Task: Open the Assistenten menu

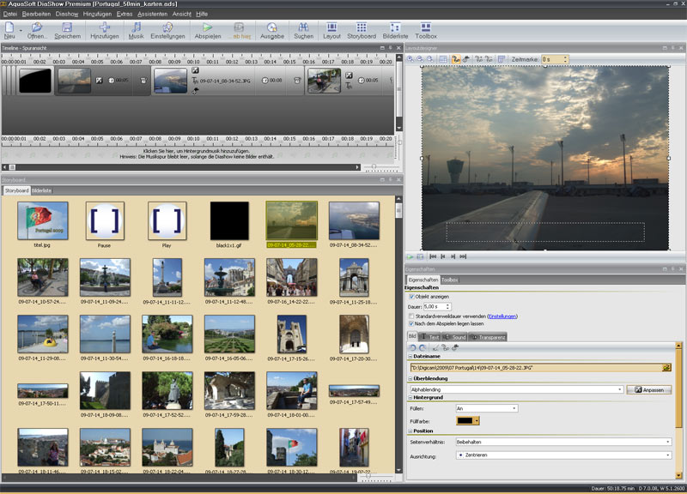Action: [152, 15]
